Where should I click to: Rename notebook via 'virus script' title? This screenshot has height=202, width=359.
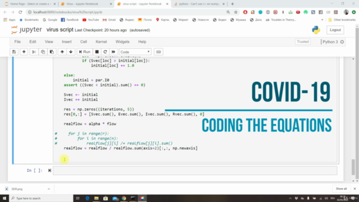click(60, 30)
